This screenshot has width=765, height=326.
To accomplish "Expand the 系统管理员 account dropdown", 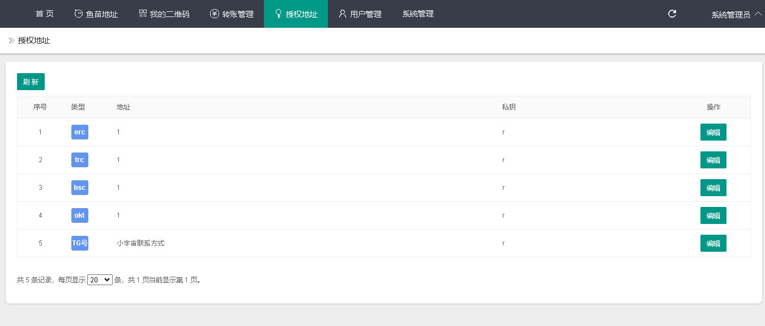I will click(736, 15).
